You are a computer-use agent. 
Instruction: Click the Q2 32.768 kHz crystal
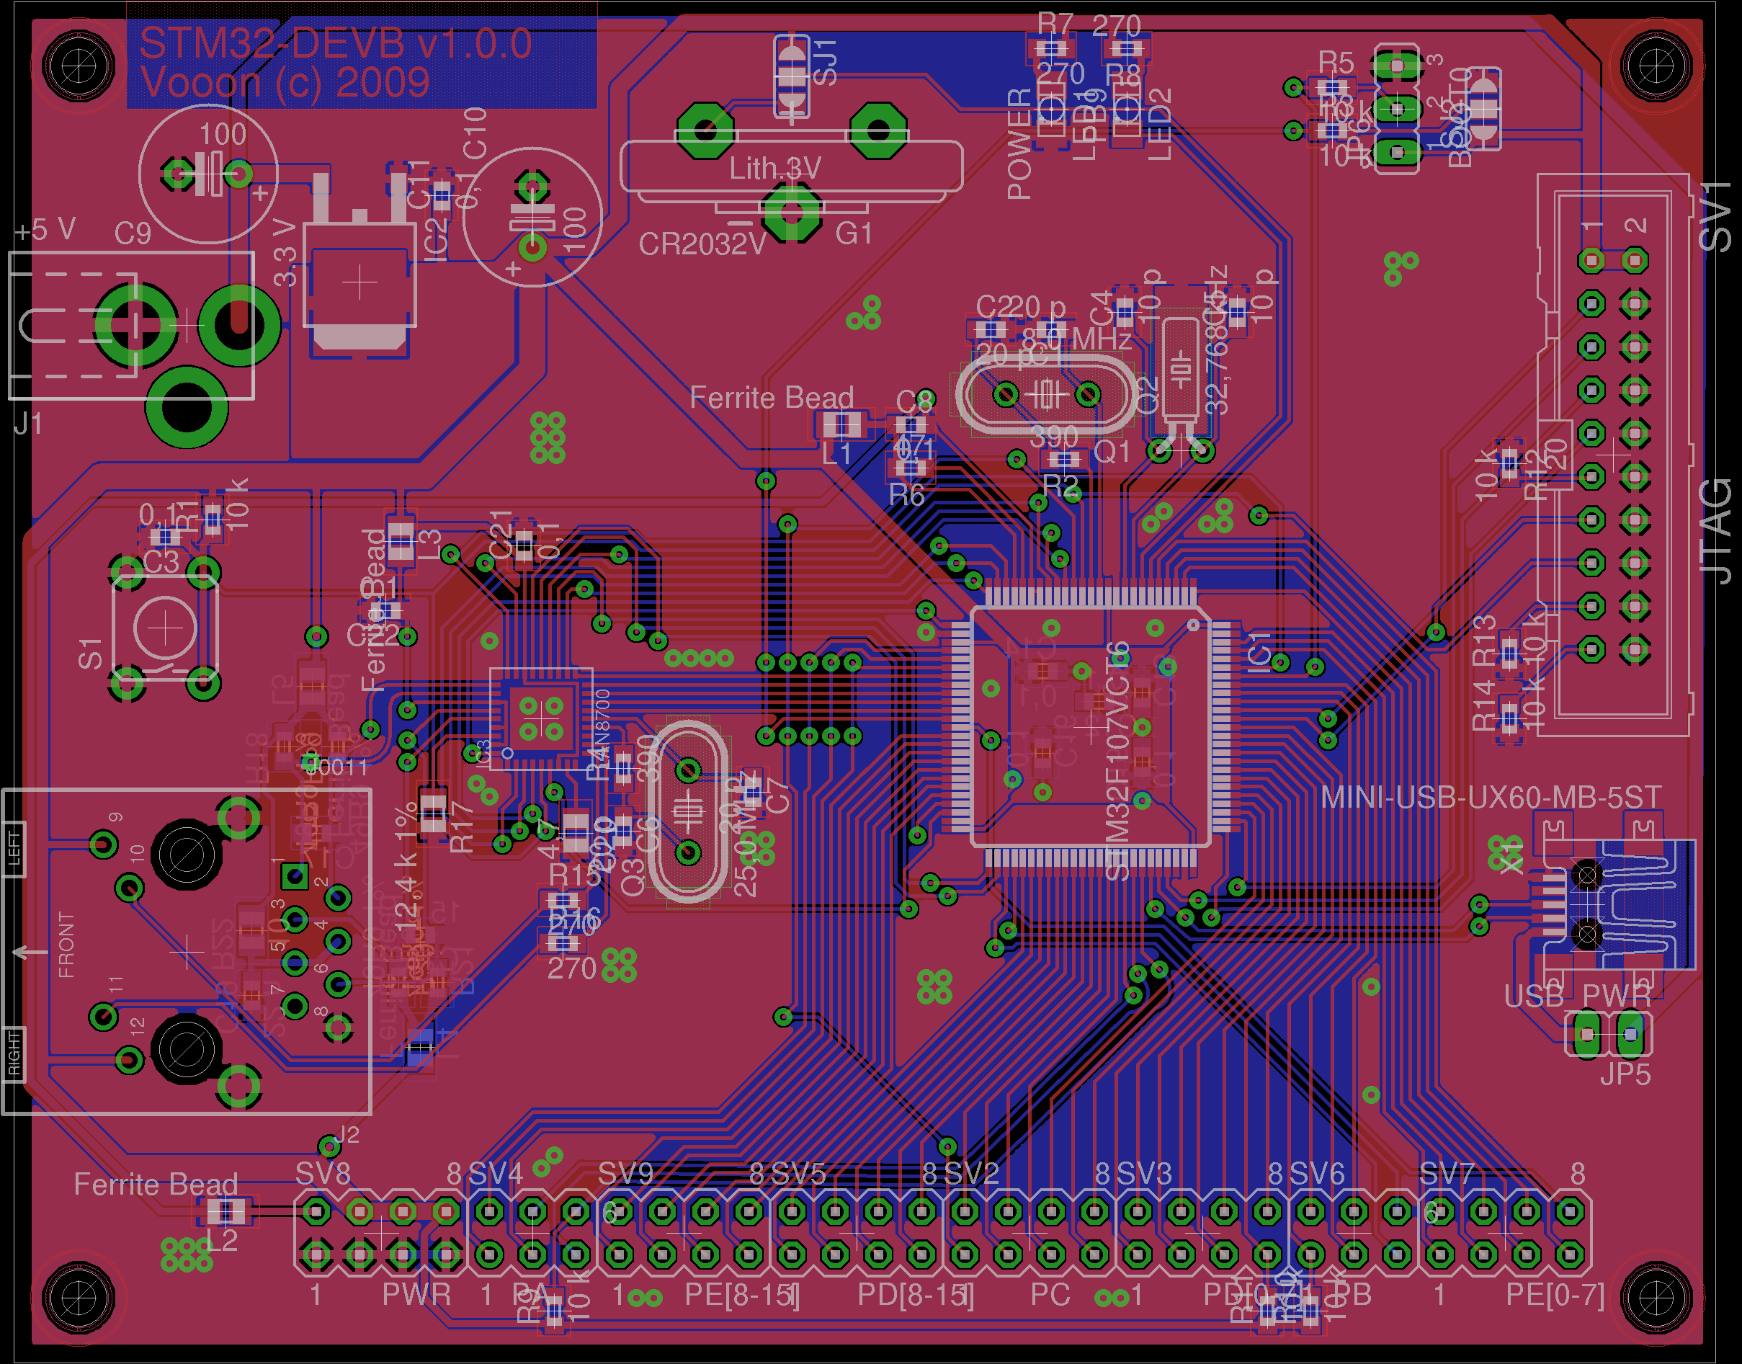tap(1181, 369)
